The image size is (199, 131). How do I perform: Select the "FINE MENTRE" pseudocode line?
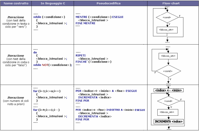click(x=85, y=23)
